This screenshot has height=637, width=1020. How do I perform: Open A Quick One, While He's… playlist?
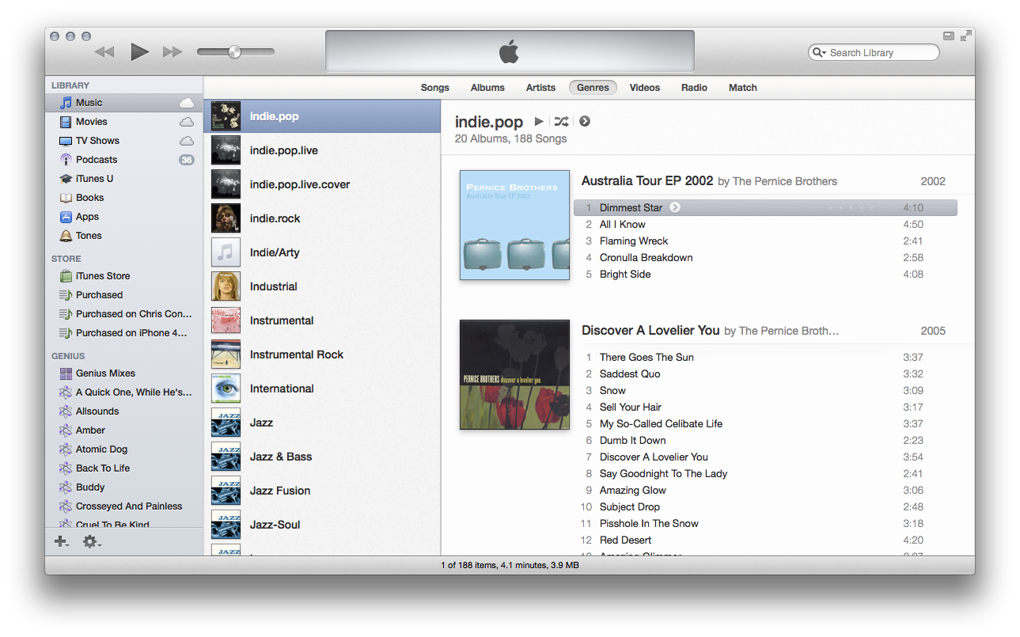click(x=124, y=392)
